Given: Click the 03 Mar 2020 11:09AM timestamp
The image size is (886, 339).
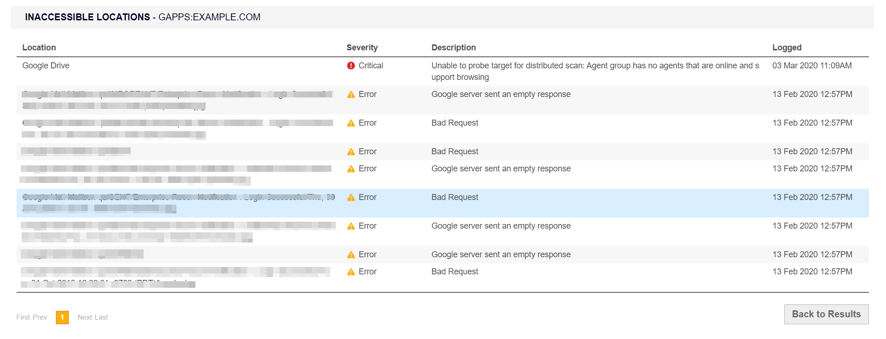Looking at the screenshot, I should point(812,66).
